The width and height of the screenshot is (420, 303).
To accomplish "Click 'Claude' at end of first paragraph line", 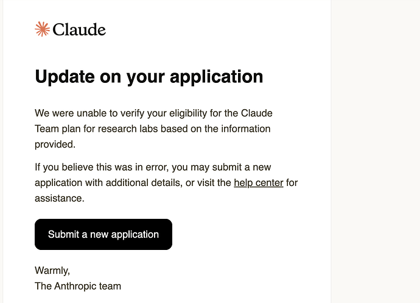I will [x=257, y=113].
